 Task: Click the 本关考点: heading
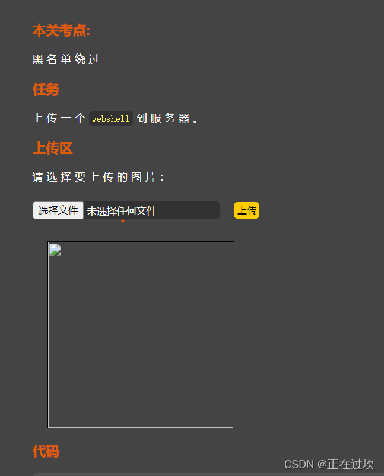click(x=61, y=31)
